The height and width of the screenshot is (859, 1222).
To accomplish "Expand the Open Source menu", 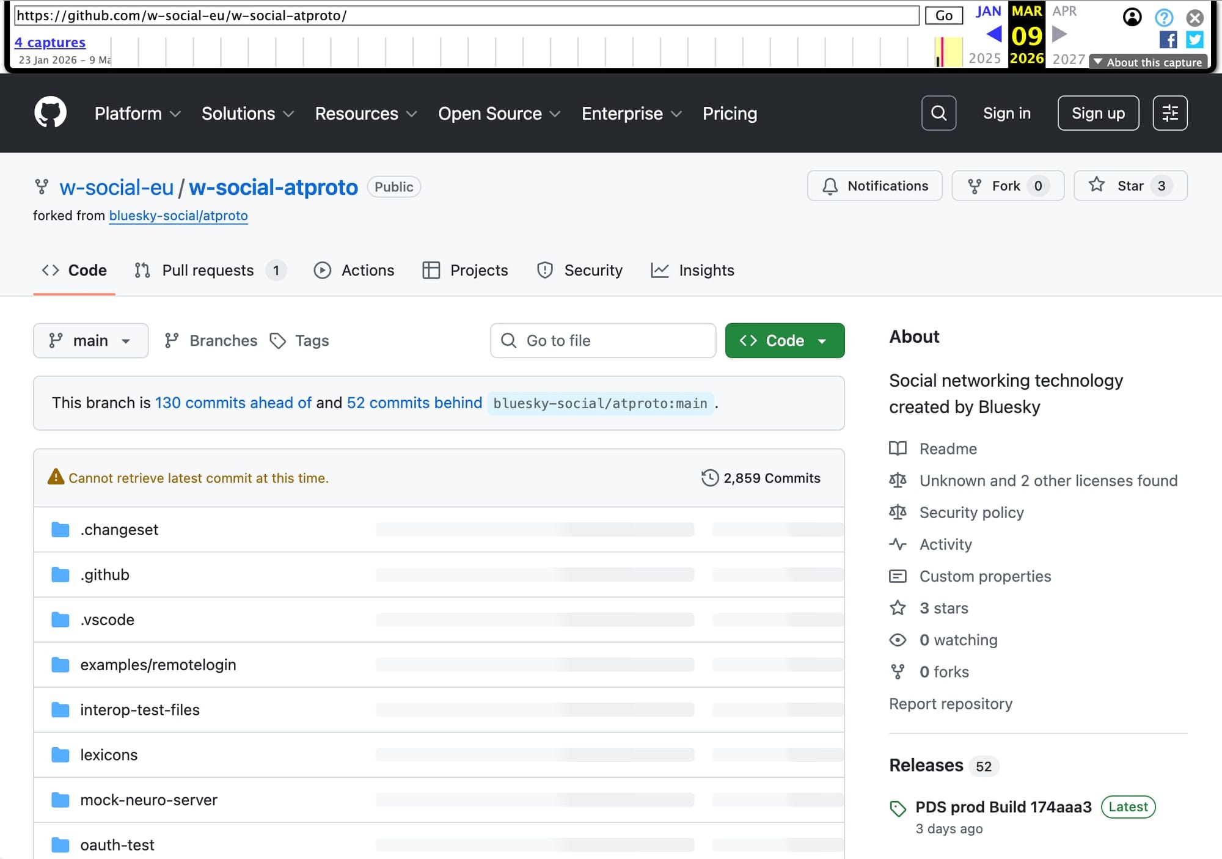I will [x=499, y=114].
